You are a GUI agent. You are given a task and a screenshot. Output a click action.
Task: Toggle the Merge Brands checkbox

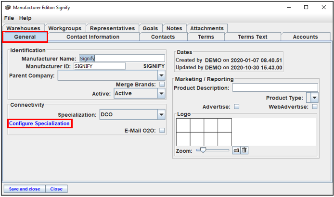162,85
